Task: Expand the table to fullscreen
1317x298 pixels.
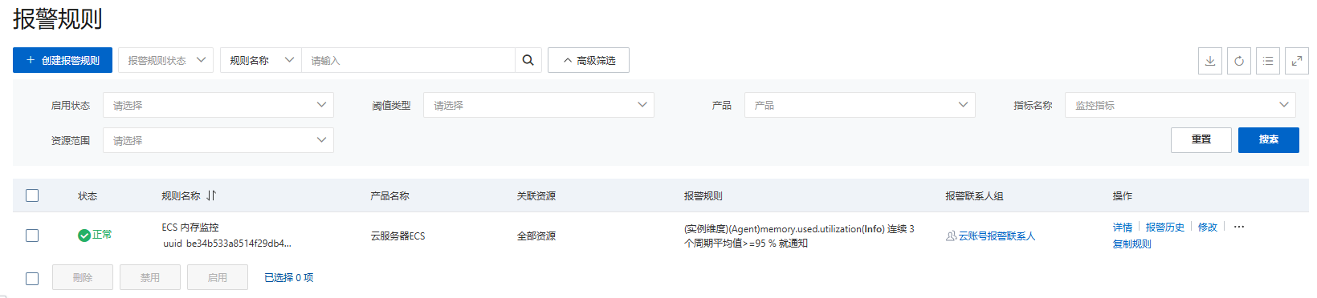Action: (1297, 61)
